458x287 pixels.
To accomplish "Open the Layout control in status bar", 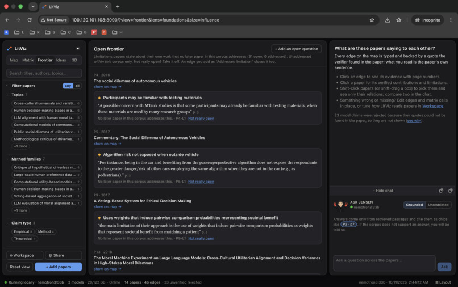I will (x=443, y=282).
